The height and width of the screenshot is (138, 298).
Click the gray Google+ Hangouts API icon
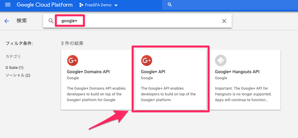click(x=220, y=61)
